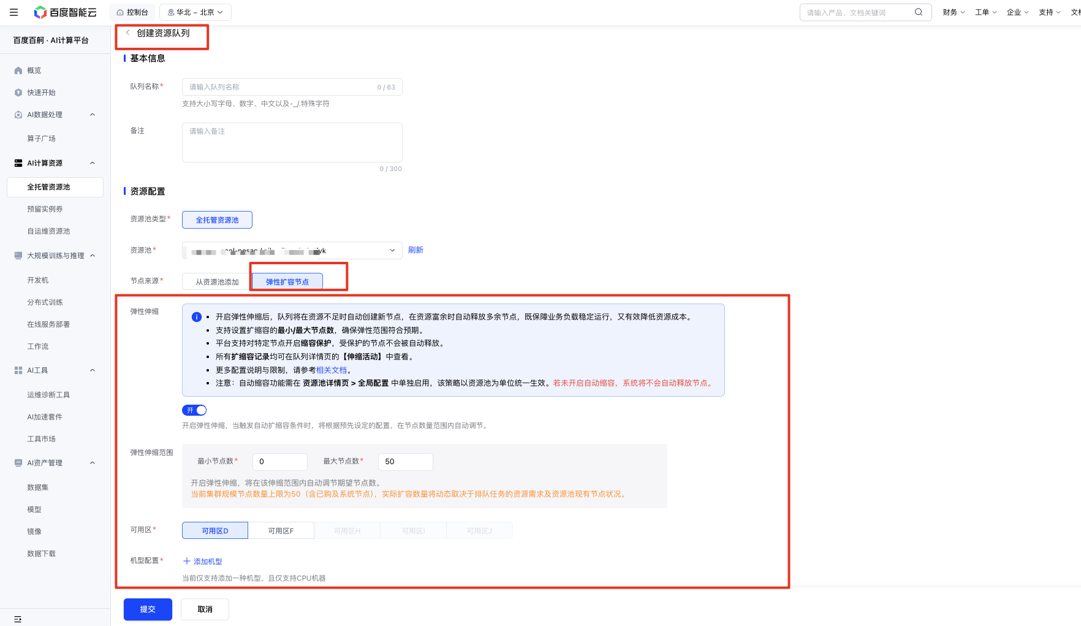The width and height of the screenshot is (1081, 626).
Task: Click the 概览 home icon
Action: coord(18,71)
